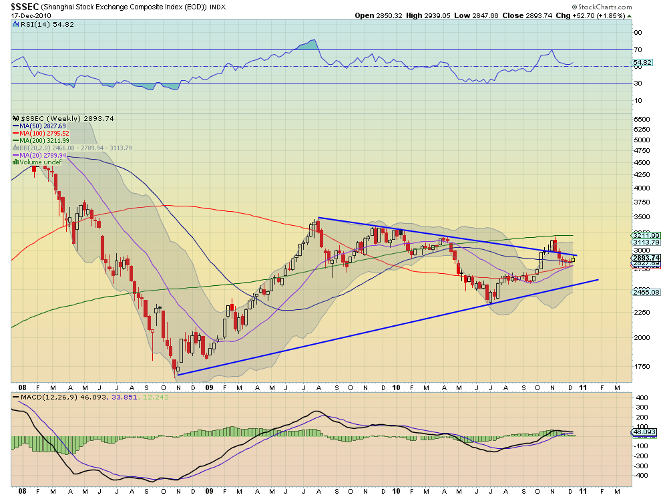The height and width of the screenshot is (497, 661).
Task: Click the 3211.99 green axis price tag
Action: coord(646,235)
